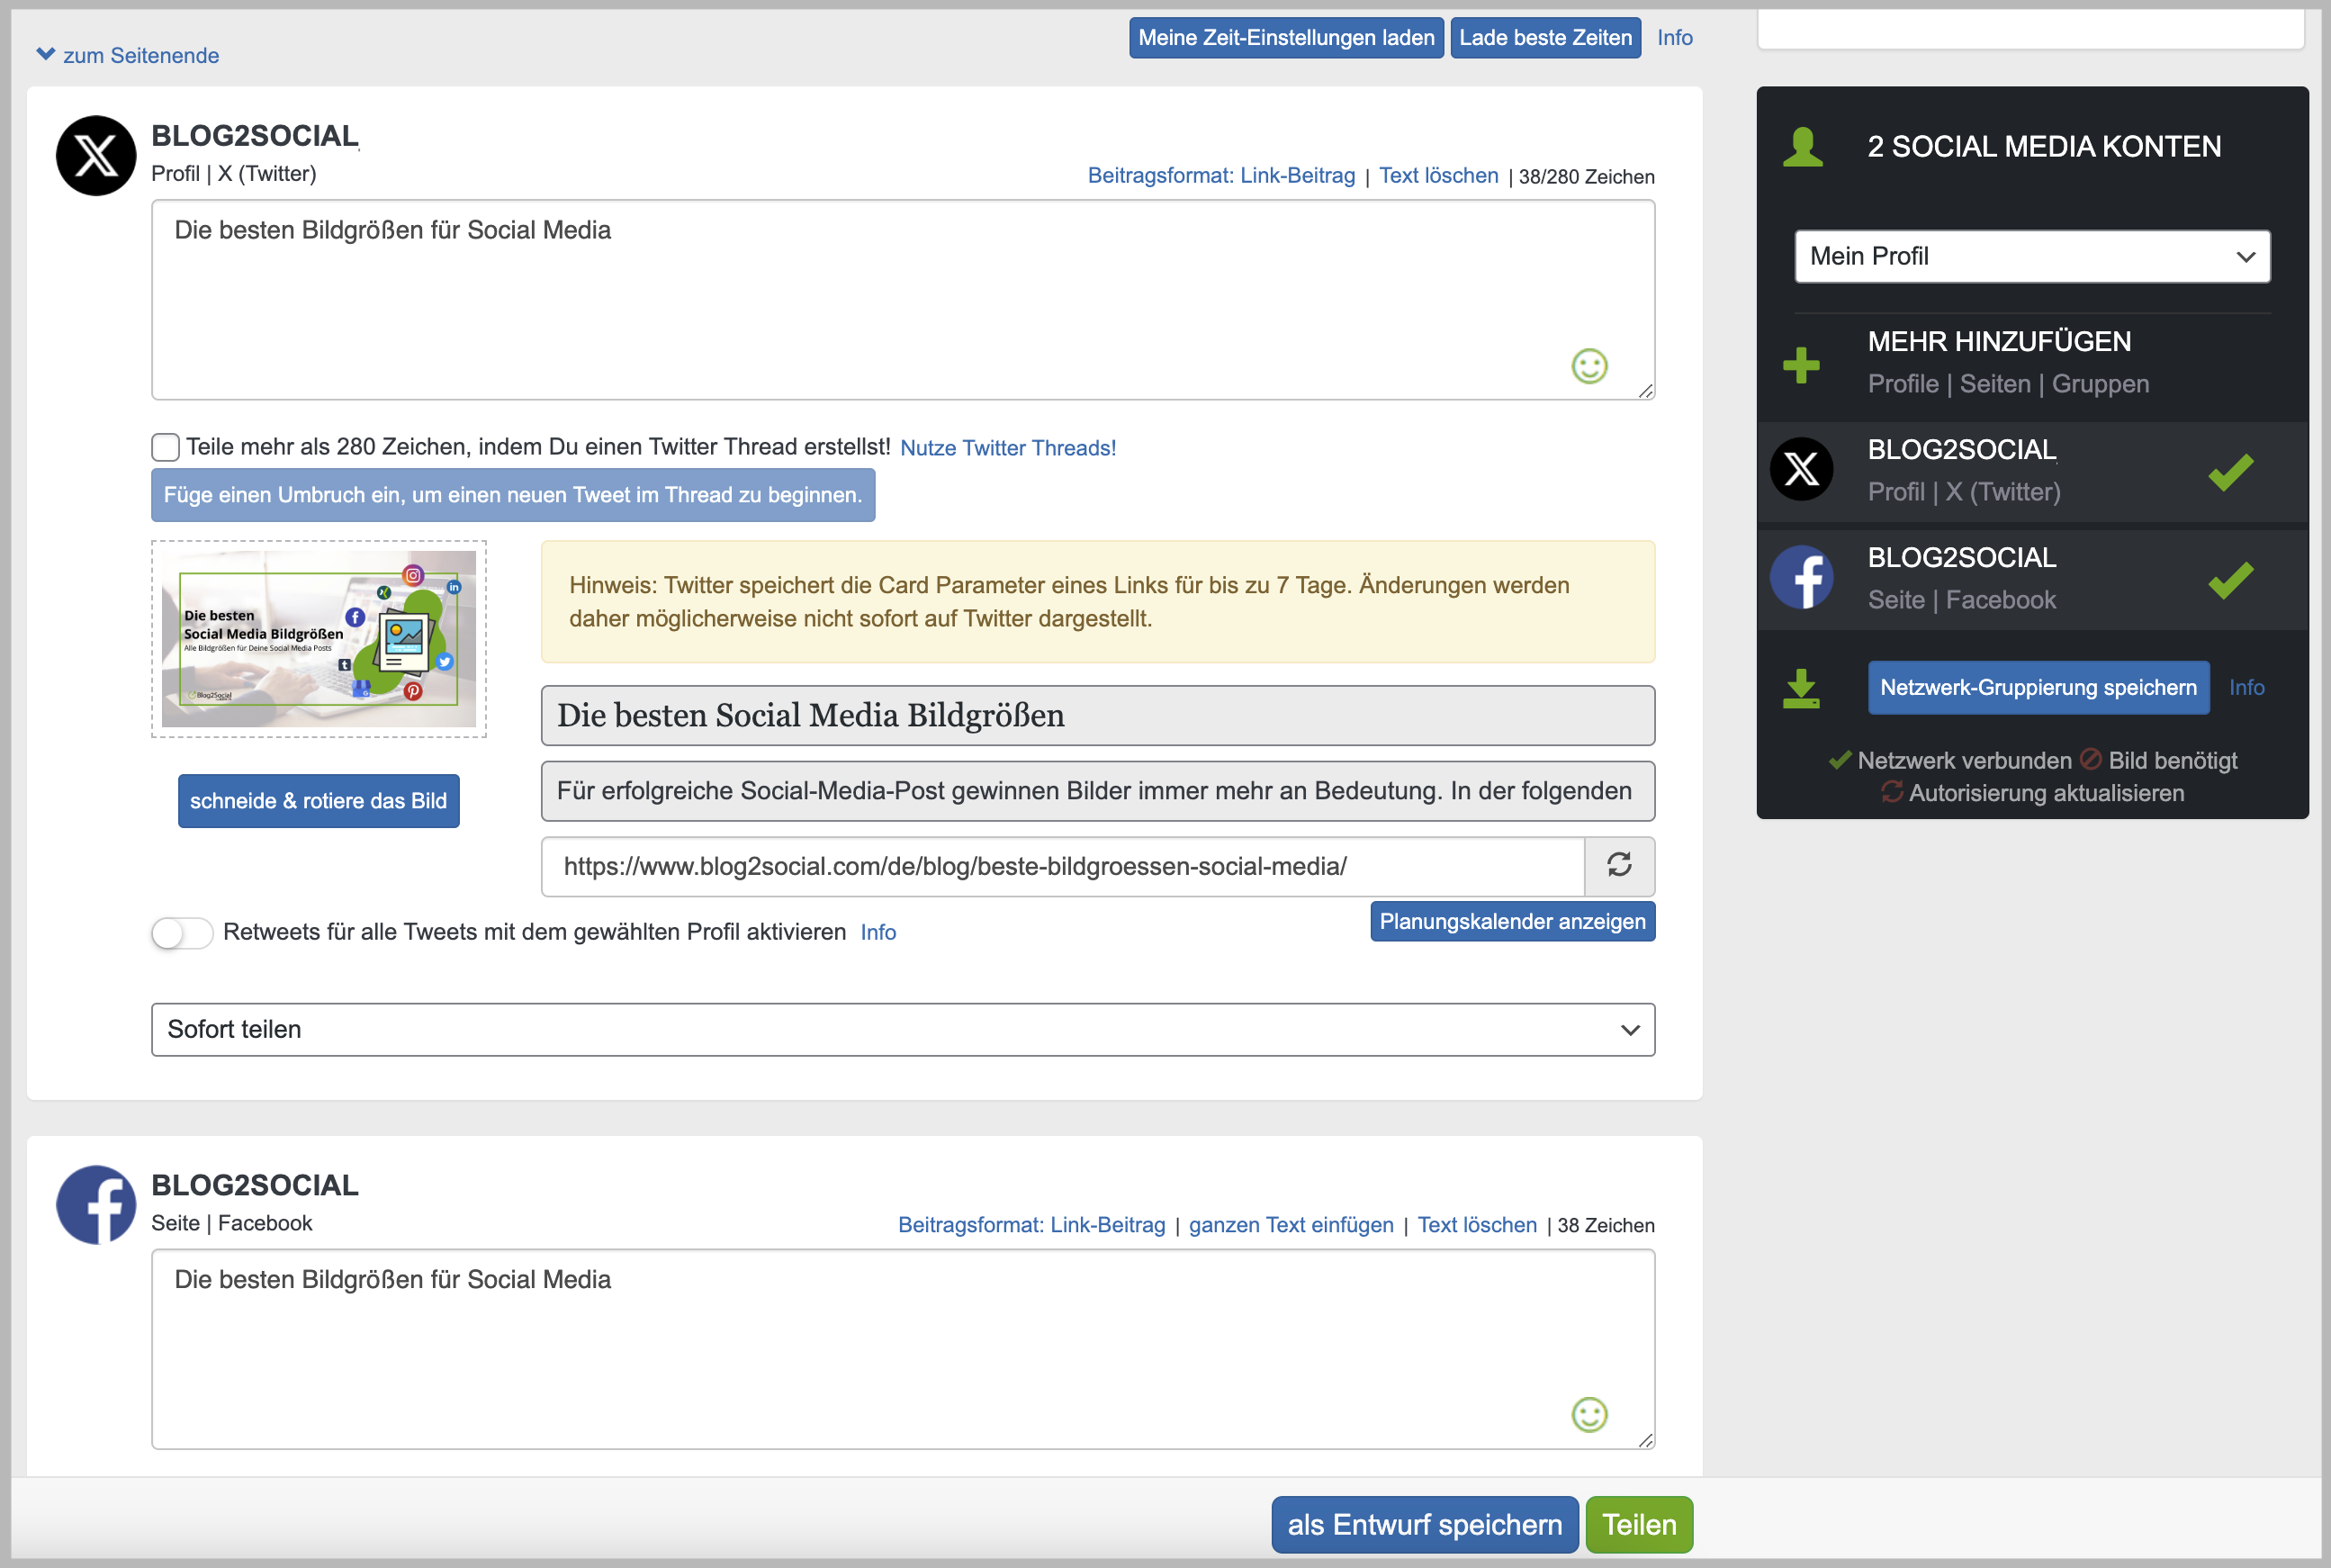
Task: Click the chevron icon beside zum Seitenende
Action: point(45,54)
